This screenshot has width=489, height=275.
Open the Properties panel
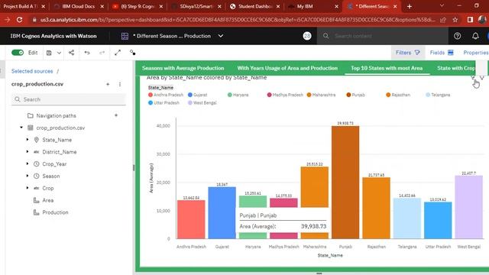[475, 53]
